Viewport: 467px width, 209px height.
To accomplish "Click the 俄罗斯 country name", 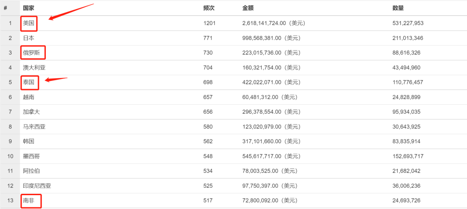I will click(32, 53).
